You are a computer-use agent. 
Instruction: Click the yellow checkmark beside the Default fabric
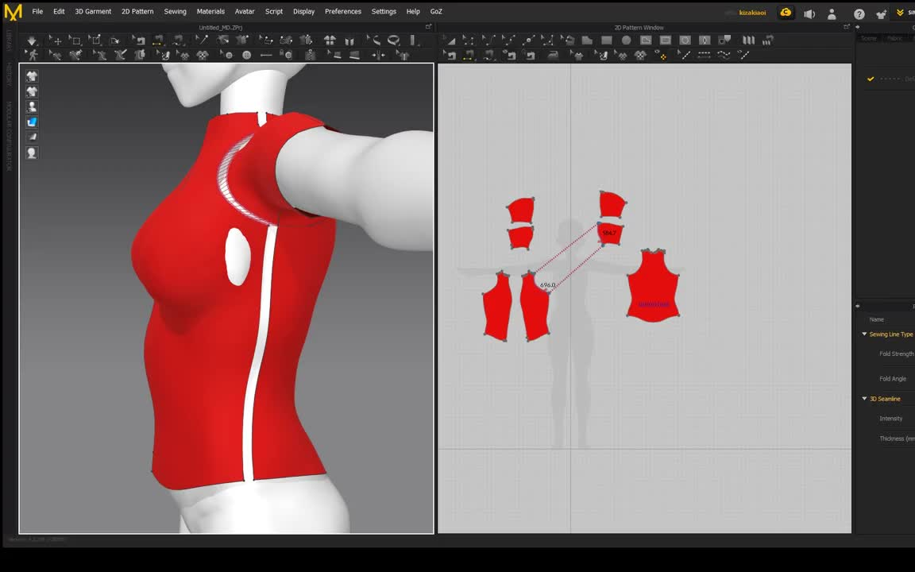(x=871, y=79)
